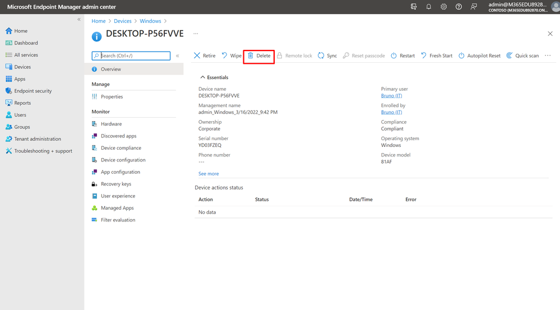This screenshot has height=310, width=560.
Task: Click the Quick scan action
Action: point(522,55)
